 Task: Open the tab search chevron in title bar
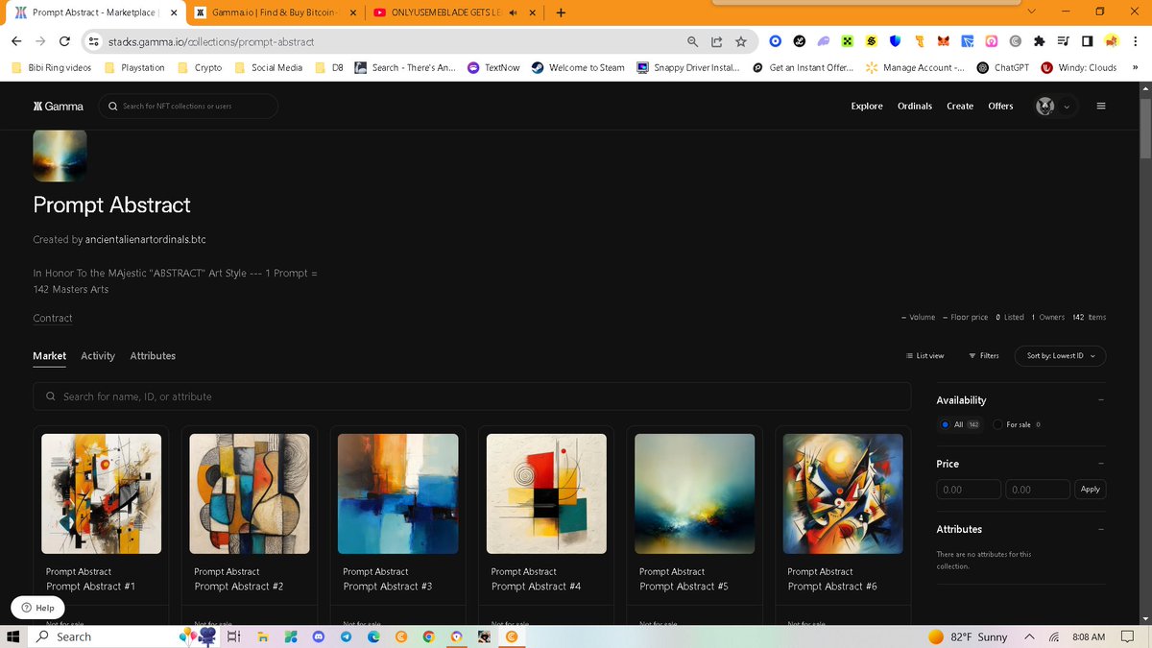coord(1032,12)
